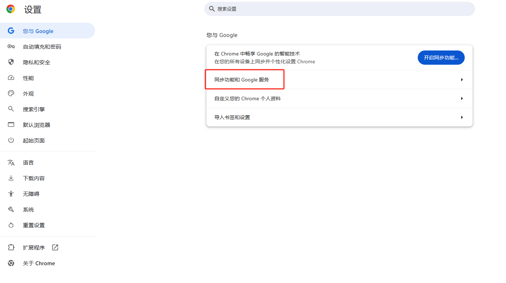Image resolution: width=506 pixels, height=283 pixels.
Task: Click the Google G icon in sidebar
Action: (x=11, y=31)
